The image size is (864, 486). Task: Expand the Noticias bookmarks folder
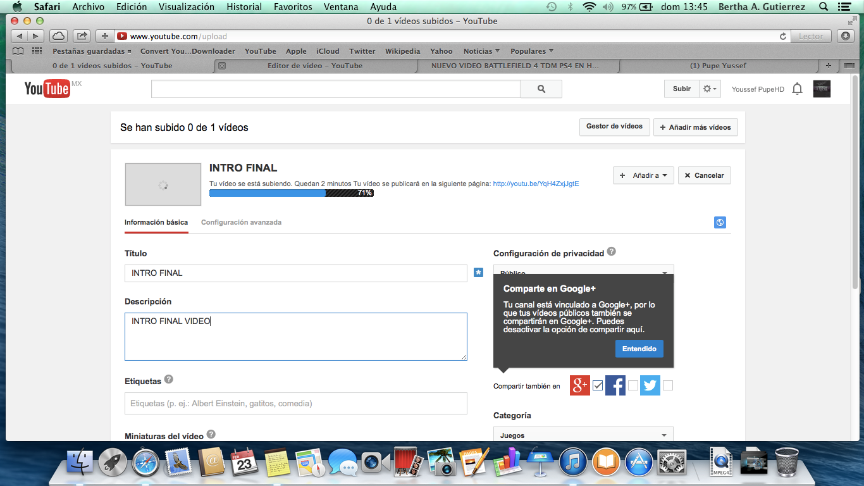click(x=481, y=51)
